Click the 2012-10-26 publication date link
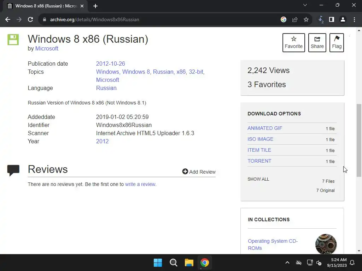Viewport: 362px width, 271px height. coord(110,64)
